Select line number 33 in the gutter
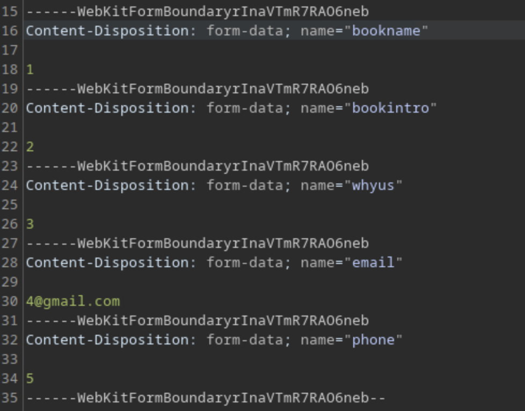Screen dimensions: 525x411 tap(10, 359)
